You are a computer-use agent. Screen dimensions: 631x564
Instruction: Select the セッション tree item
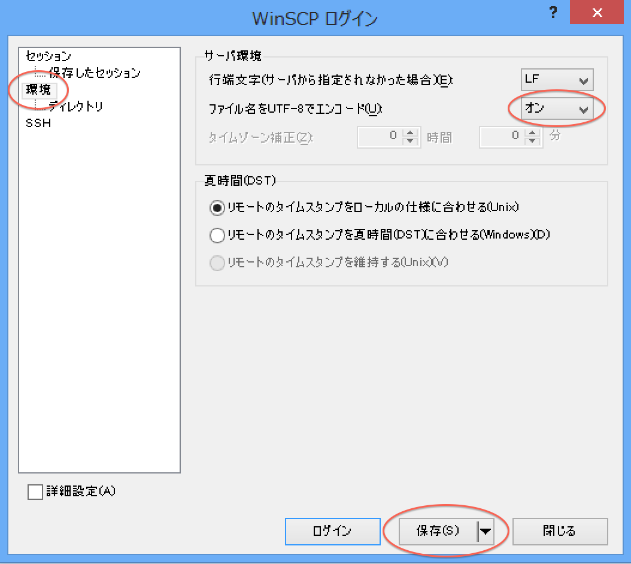[x=48, y=56]
